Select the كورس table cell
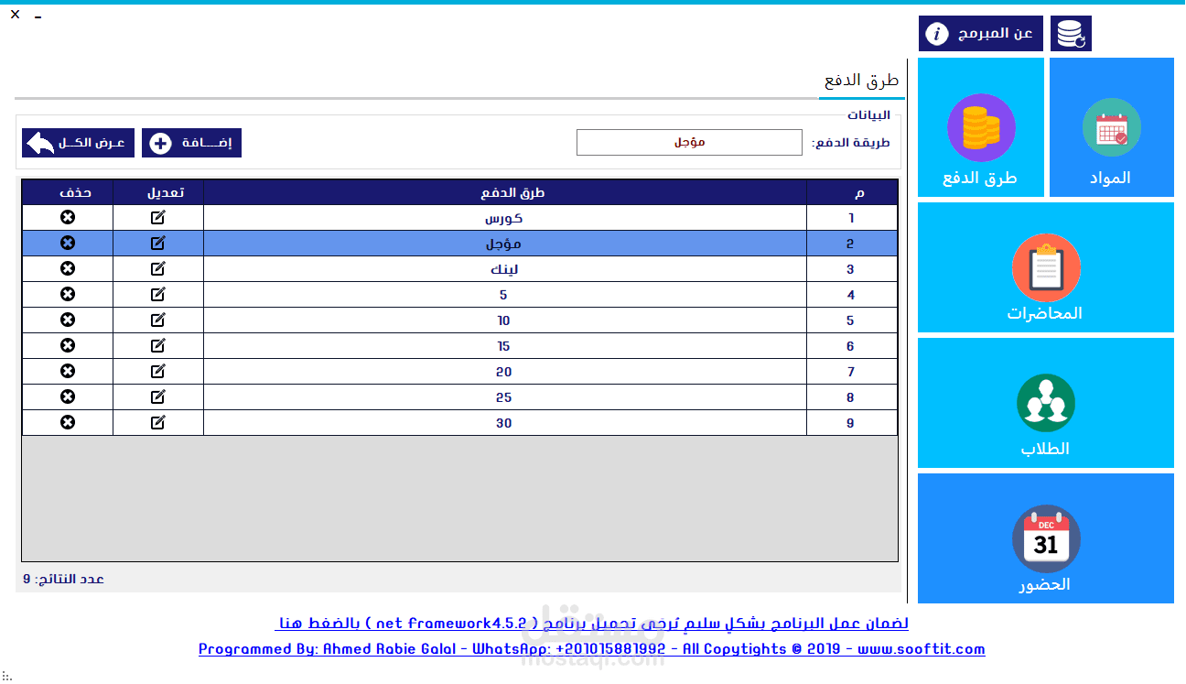1186x684 pixels. (505, 218)
